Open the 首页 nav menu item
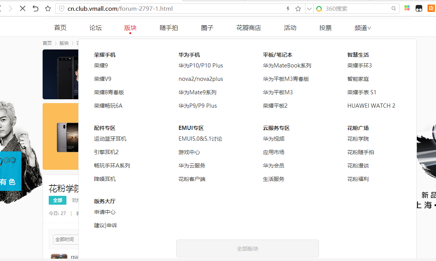Image resolution: width=436 pixels, height=261 pixels. point(60,28)
